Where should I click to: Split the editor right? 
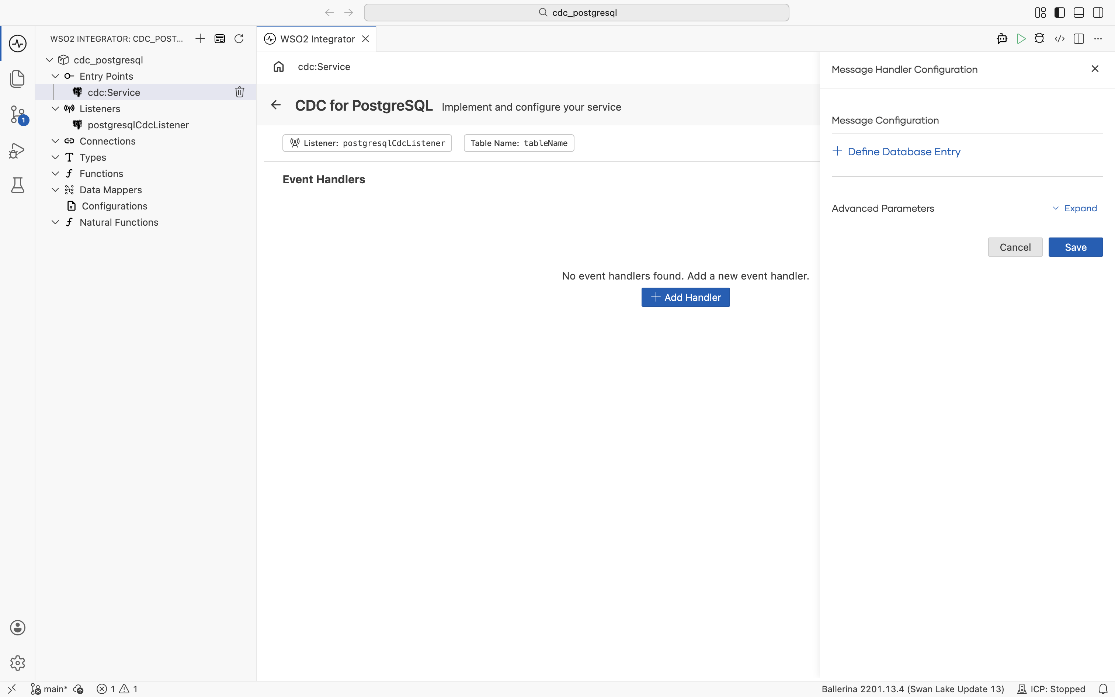point(1078,39)
